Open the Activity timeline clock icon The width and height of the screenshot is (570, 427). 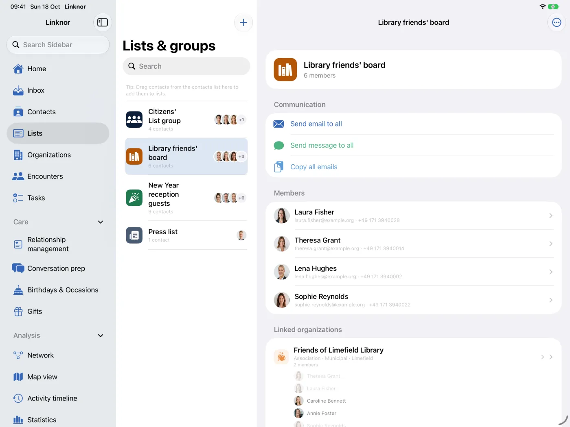click(x=18, y=399)
